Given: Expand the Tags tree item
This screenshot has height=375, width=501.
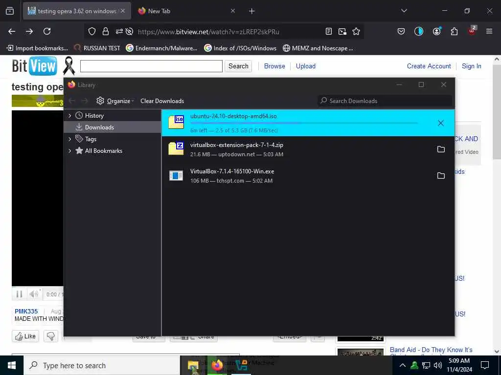Looking at the screenshot, I should pos(69,139).
